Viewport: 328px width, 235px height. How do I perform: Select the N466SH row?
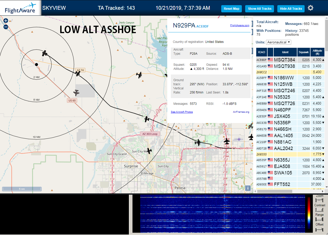pos(290,129)
